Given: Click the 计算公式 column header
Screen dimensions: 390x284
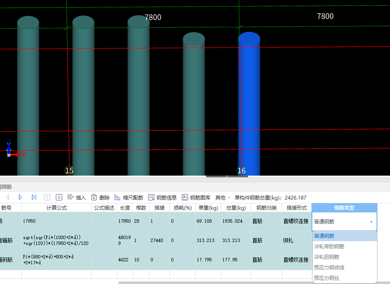Looking at the screenshot, I should [x=56, y=208].
